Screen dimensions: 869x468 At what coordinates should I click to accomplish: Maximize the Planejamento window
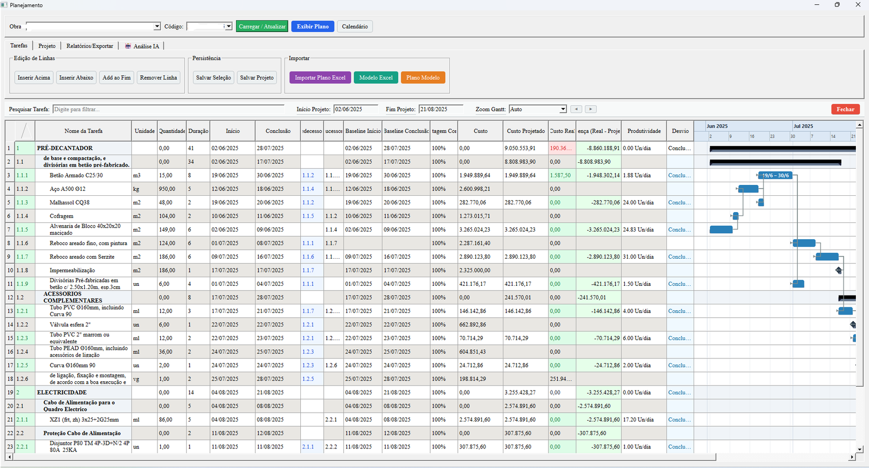pyautogui.click(x=837, y=5)
